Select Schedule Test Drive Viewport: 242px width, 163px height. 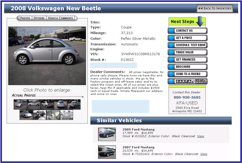coord(187,45)
